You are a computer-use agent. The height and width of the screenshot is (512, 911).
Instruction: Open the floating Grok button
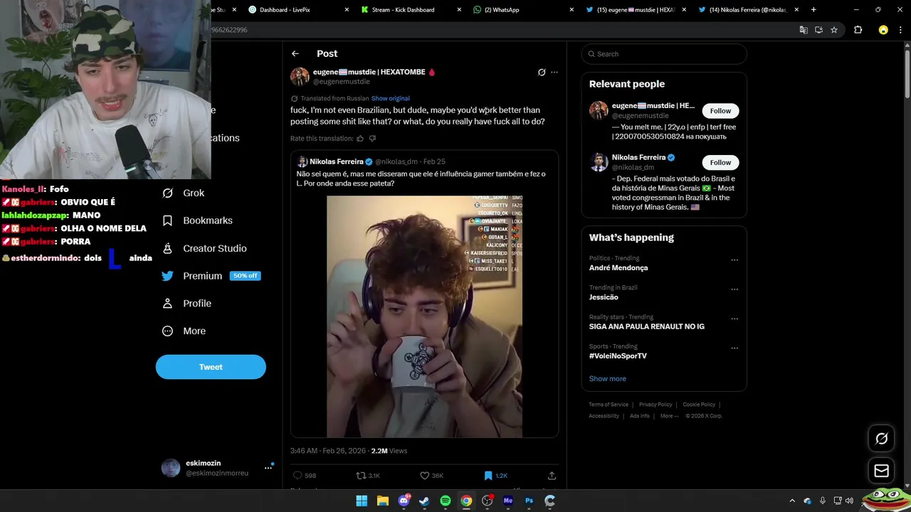pos(881,439)
